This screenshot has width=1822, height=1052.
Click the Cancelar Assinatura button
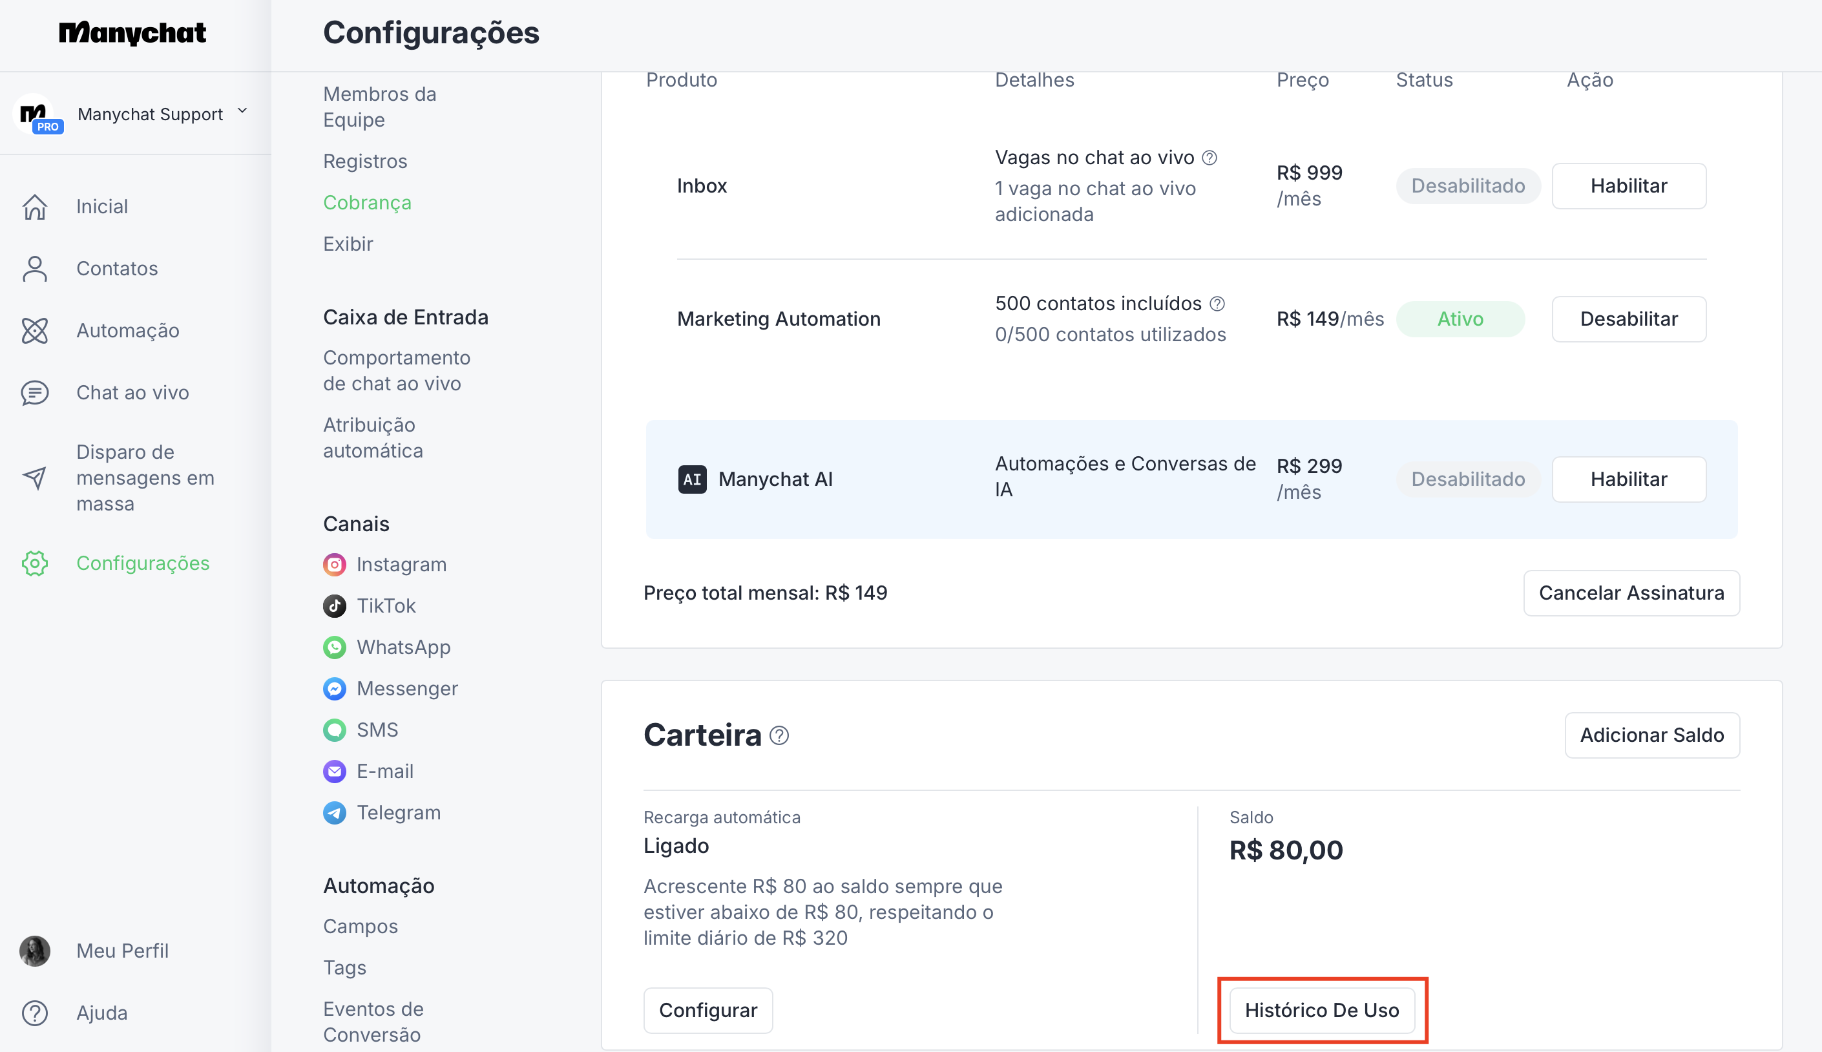1631,593
